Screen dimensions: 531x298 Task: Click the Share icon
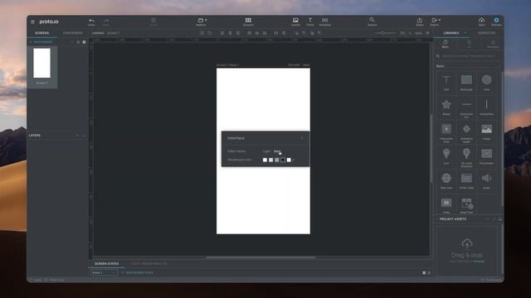click(420, 22)
